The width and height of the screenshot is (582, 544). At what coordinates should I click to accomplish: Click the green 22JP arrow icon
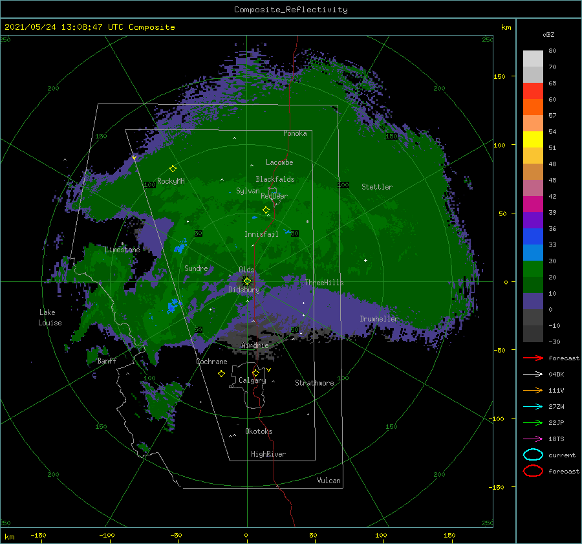[x=533, y=422]
